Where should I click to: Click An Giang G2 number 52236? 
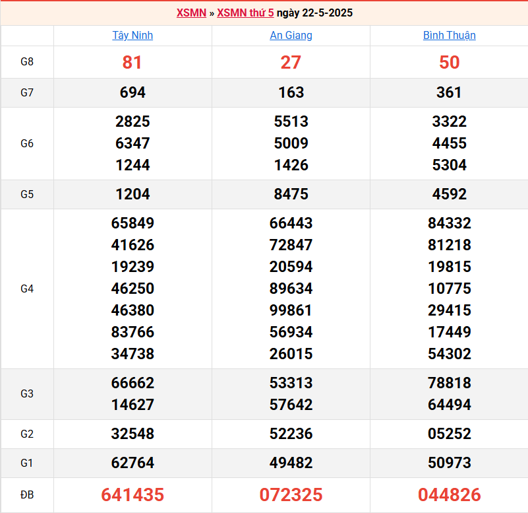click(291, 434)
